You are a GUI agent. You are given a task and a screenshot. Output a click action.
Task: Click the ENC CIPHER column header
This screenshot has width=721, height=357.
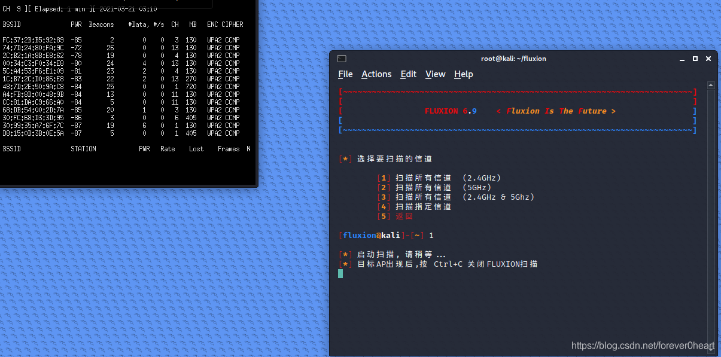(225, 25)
